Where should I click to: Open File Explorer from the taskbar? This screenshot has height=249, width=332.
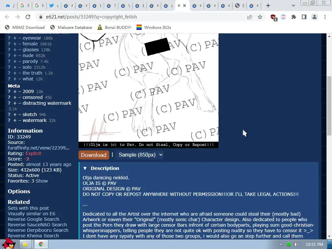tap(25, 244)
